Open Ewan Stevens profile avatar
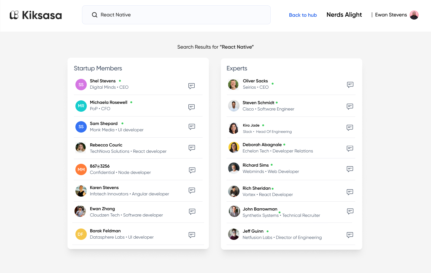The height and width of the screenshot is (273, 431). (x=414, y=15)
